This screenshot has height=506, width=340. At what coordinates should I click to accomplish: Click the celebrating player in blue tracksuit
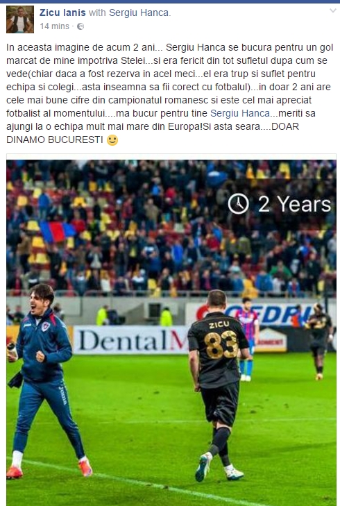[x=45, y=381]
